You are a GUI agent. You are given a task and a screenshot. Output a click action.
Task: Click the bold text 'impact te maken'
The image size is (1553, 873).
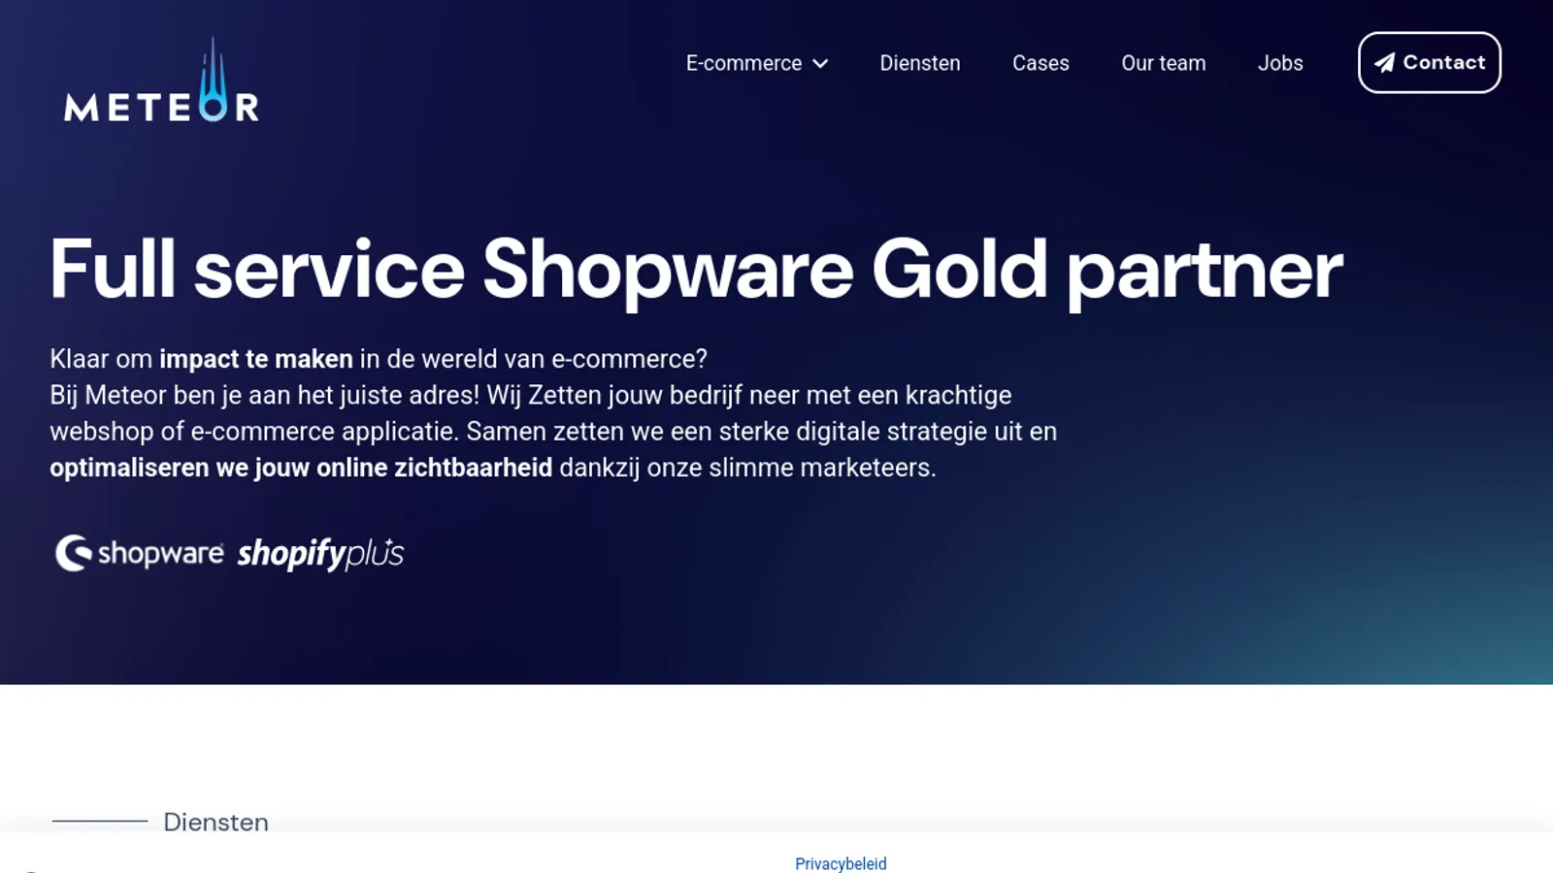tap(256, 359)
